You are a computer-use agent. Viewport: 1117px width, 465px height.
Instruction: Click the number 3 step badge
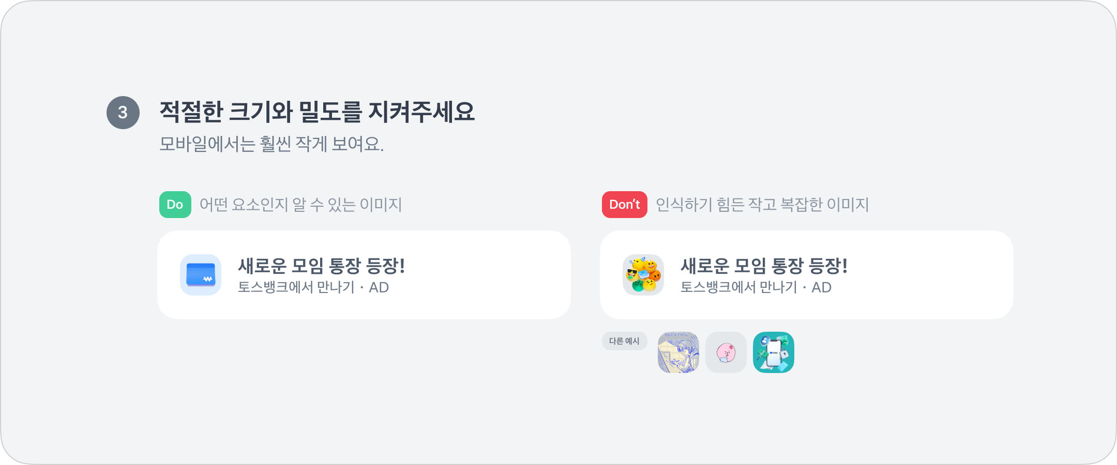coord(123,113)
